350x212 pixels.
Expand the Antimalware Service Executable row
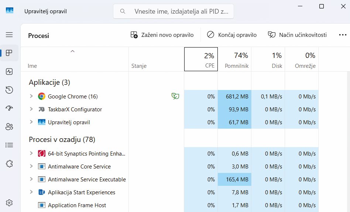tap(31, 179)
